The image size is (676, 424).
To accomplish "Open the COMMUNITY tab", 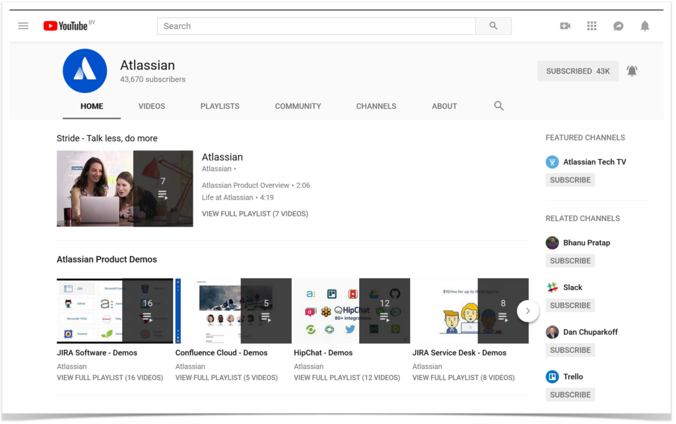I will (x=298, y=106).
